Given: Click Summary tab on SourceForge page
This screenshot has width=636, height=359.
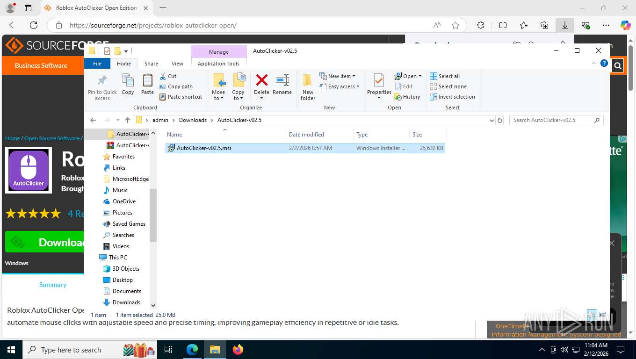Looking at the screenshot, I should (x=53, y=285).
